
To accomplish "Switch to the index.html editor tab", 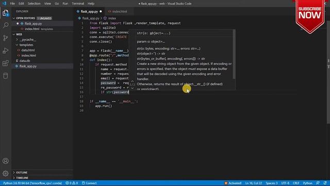I will pyautogui.click(x=119, y=11).
